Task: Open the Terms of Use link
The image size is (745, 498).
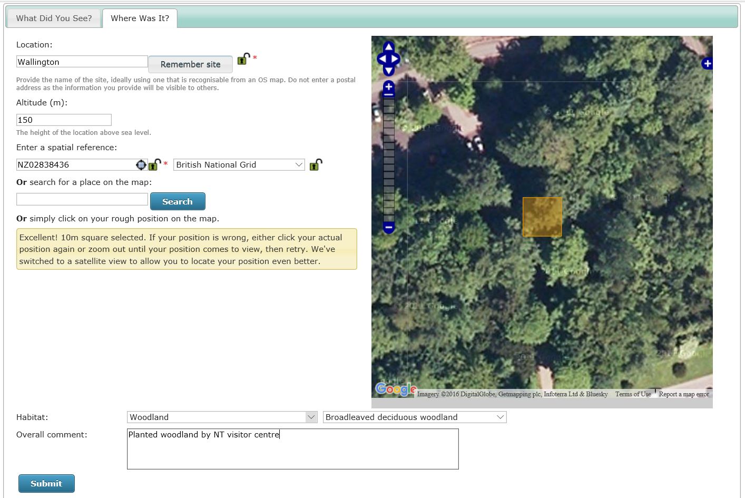Action: pyautogui.click(x=633, y=394)
